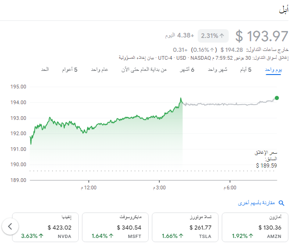Select the max (الحد) range tab
Image resolution: width=300 pixels, height=250 pixels.
tap(45, 69)
